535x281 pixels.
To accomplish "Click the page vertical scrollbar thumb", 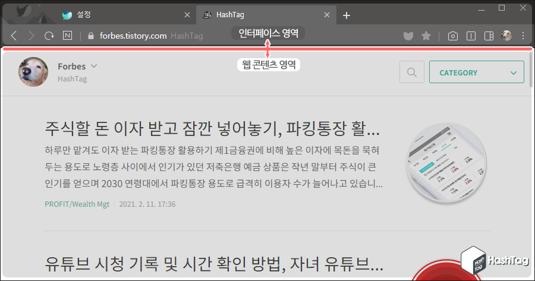I will 531,70.
